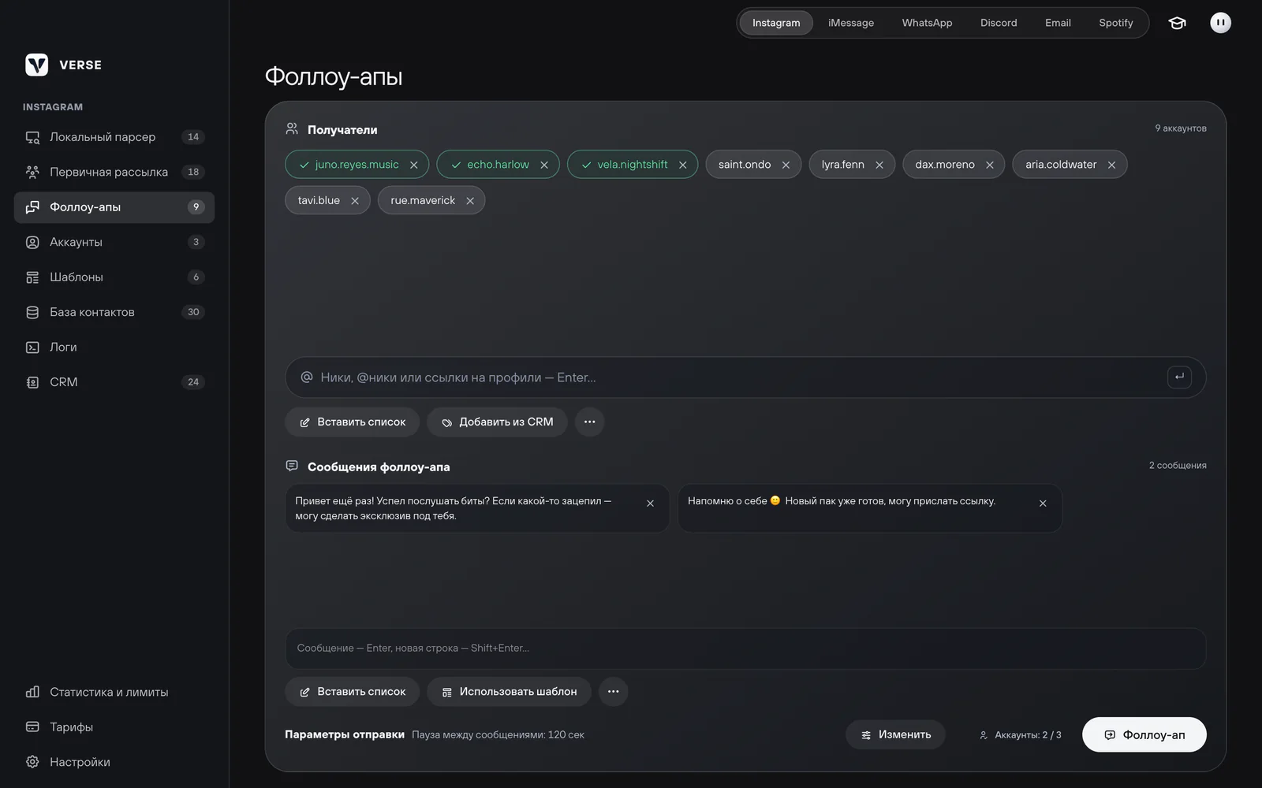Open the graduation cap tutorial icon
Viewport: 1262px width, 788px height.
1177,23
